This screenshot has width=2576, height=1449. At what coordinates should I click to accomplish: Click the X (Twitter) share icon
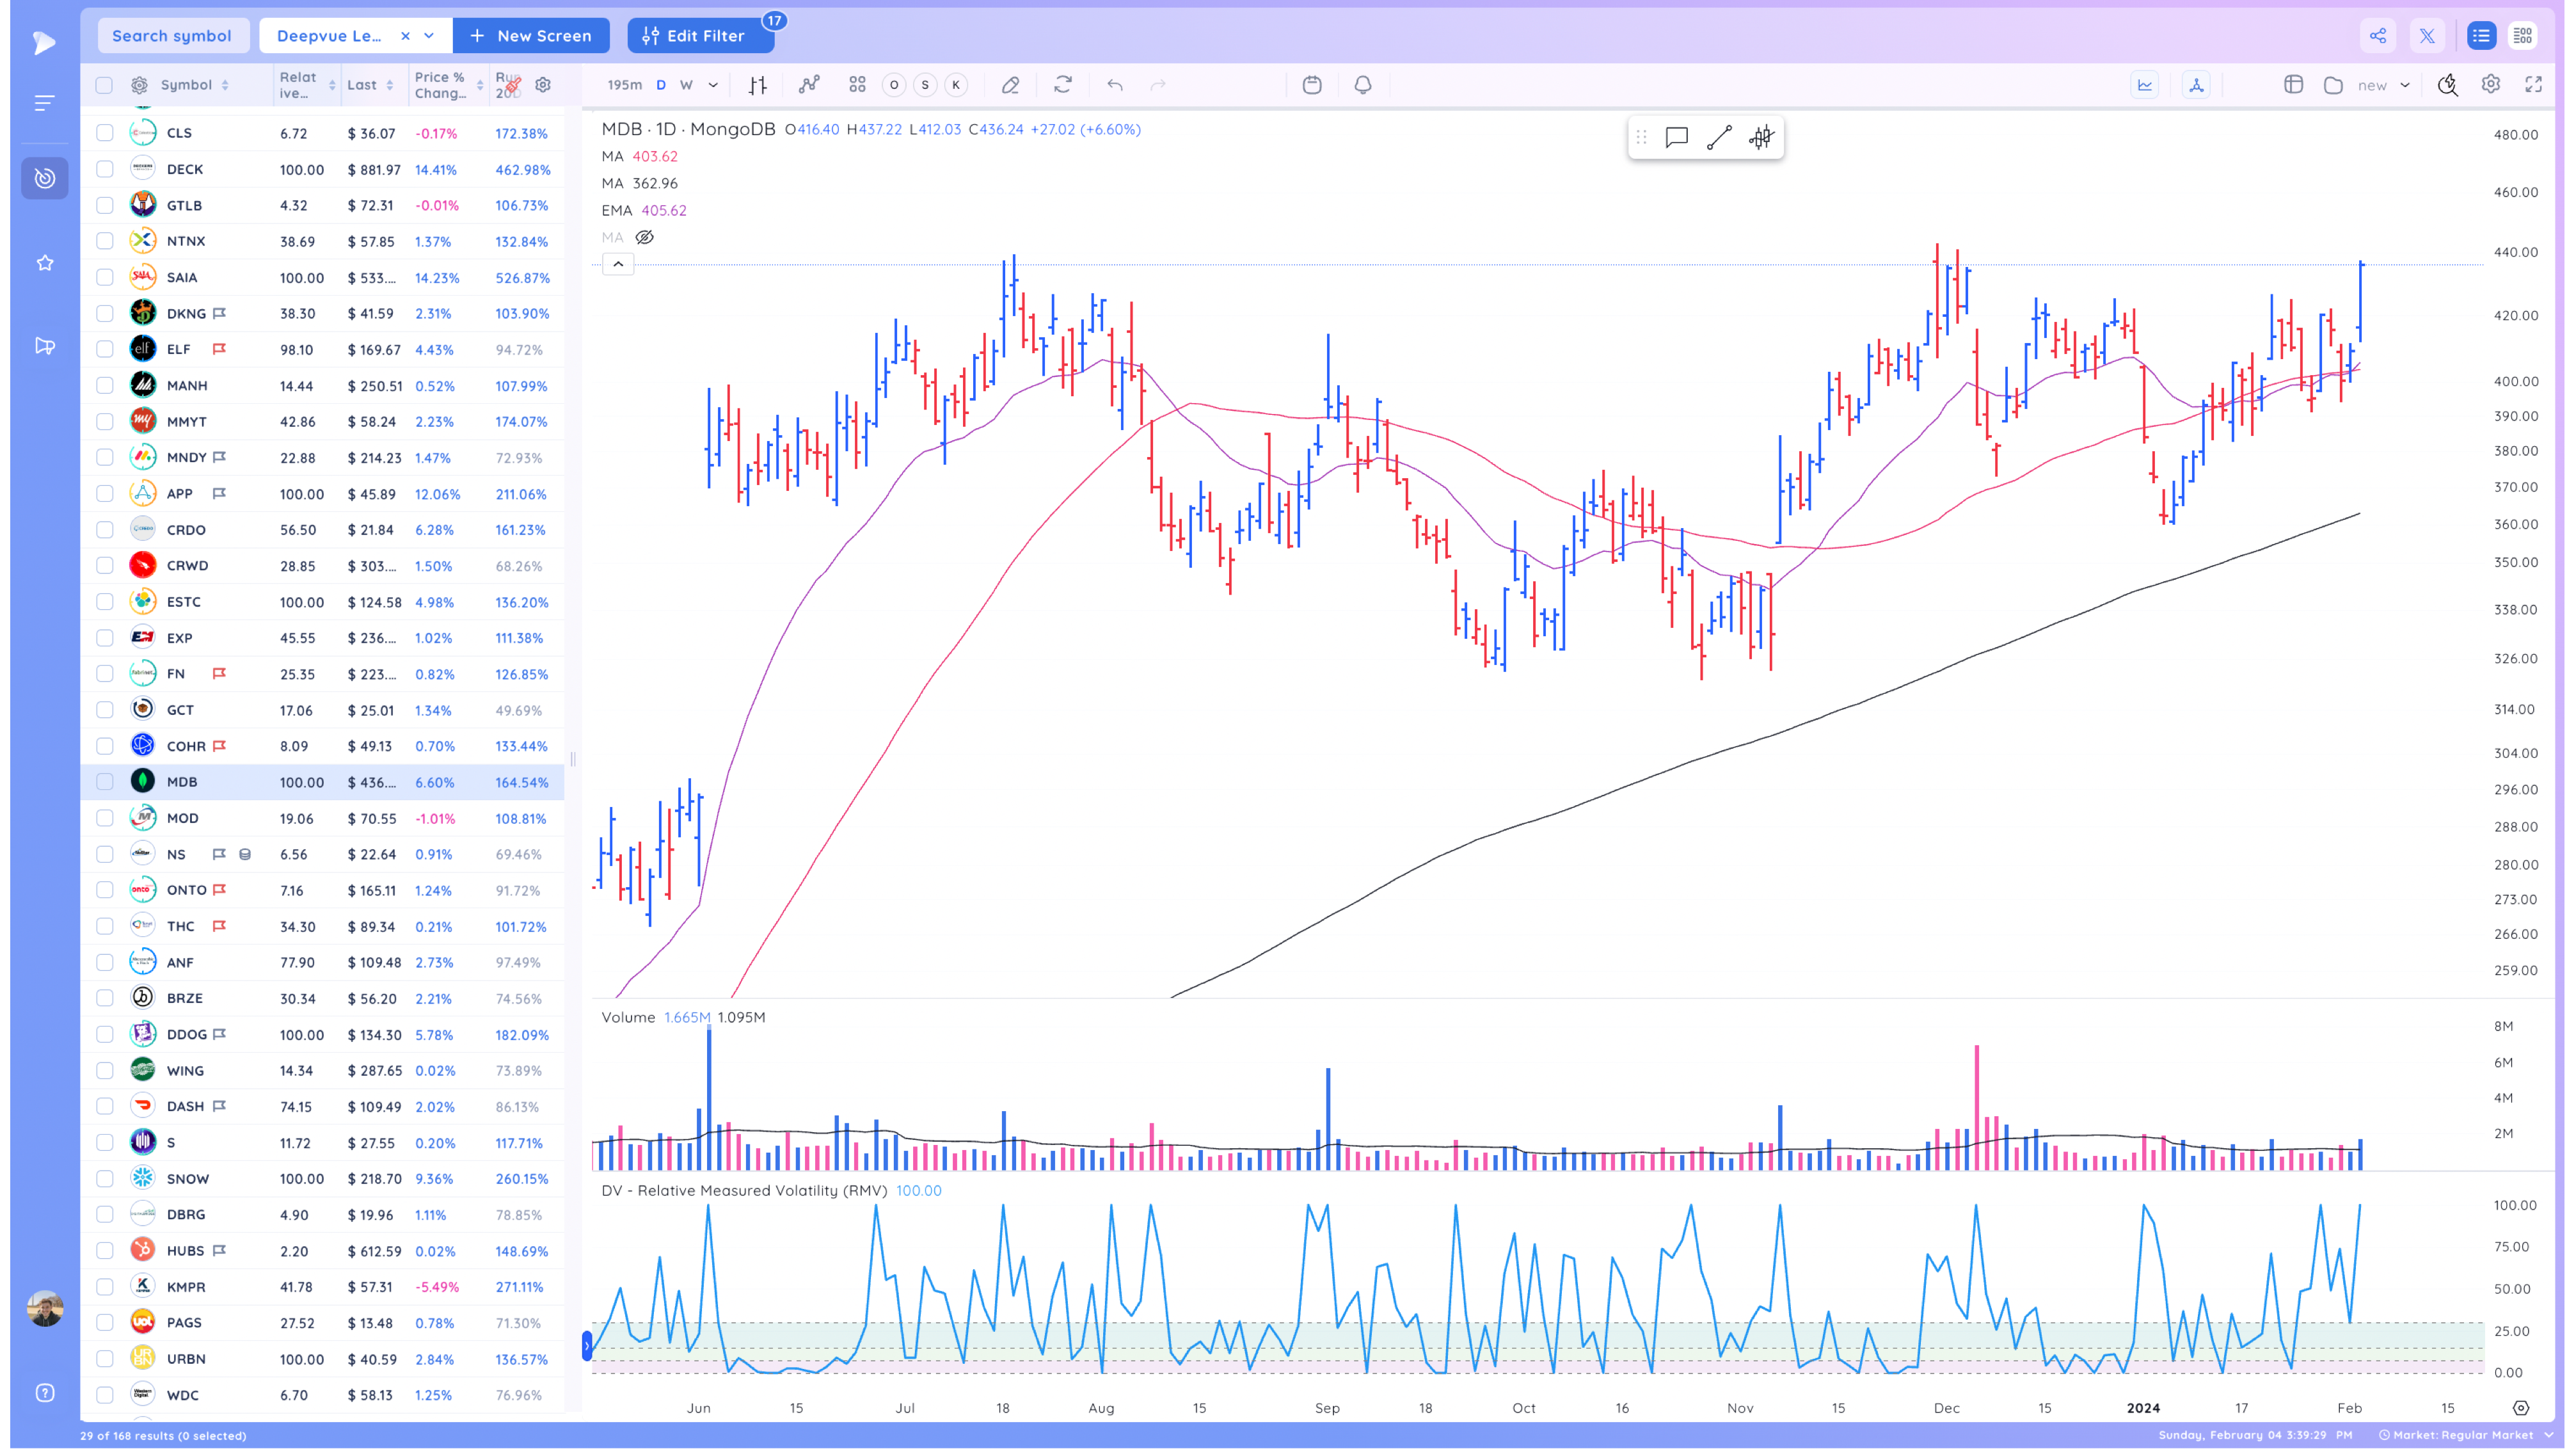2427,36
